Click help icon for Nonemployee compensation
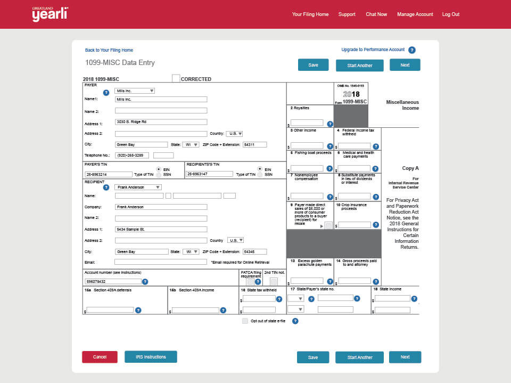This screenshot has height=383, width=511. 330,197
